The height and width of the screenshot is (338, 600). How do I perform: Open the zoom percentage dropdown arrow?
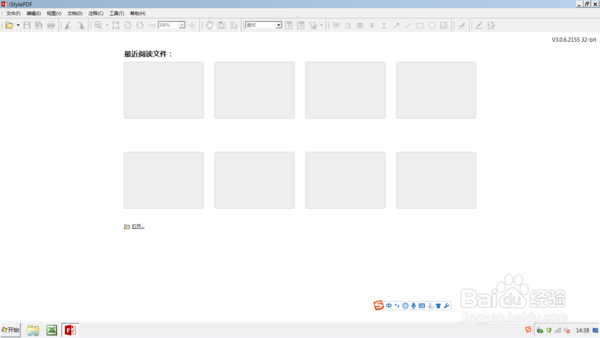[182, 25]
